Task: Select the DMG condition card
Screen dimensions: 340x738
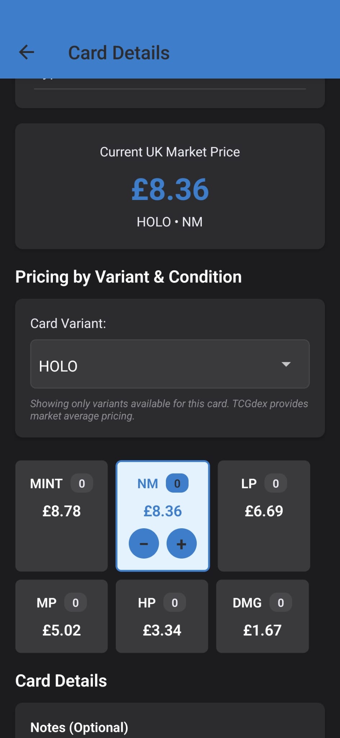Action: pos(262,616)
